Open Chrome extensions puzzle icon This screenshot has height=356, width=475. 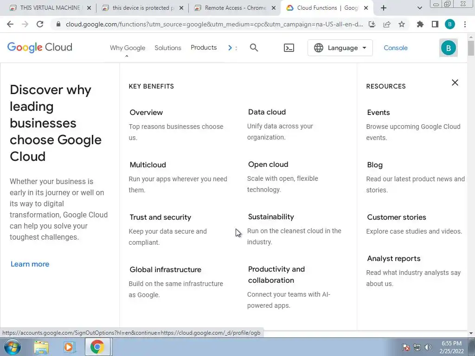pyautogui.click(x=420, y=25)
